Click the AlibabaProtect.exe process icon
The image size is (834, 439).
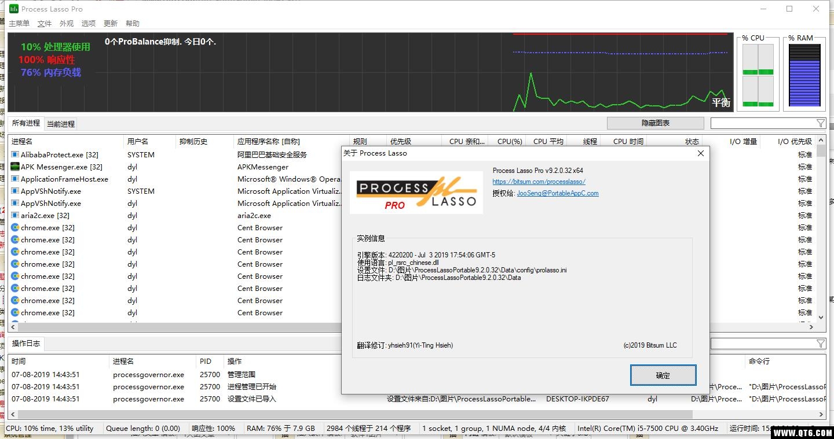click(15, 154)
